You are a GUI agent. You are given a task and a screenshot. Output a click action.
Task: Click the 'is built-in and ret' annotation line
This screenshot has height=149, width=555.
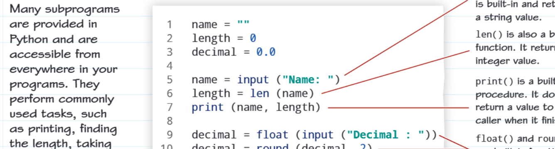(515, 5)
